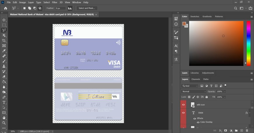The height and width of the screenshot is (133, 254).
Task: Switch to the Channels tab
Action: coord(196,79)
